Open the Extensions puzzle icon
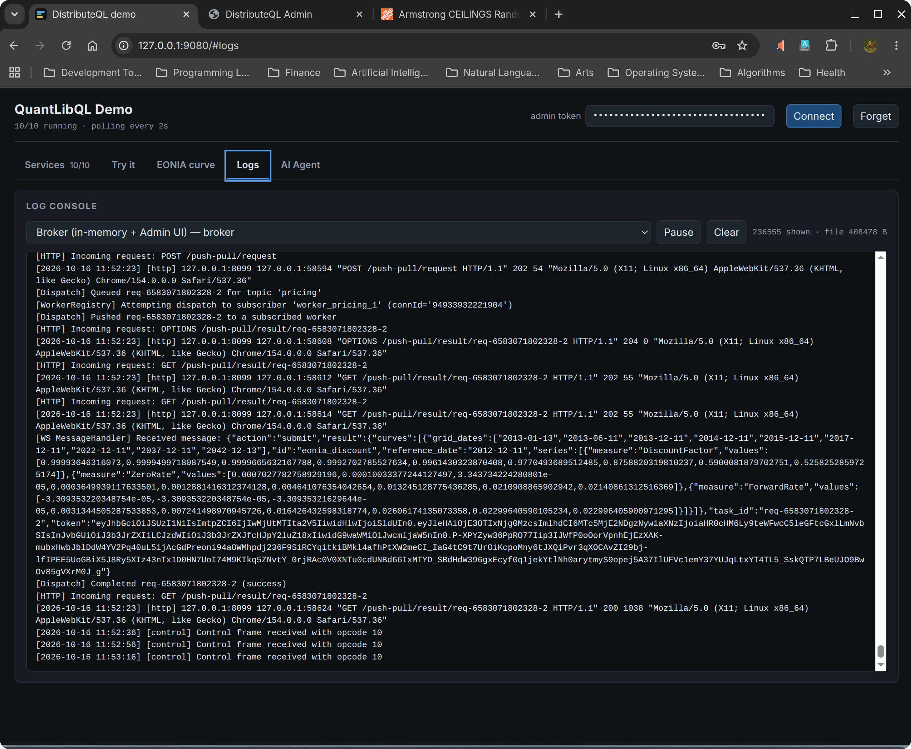The height and width of the screenshot is (749, 911). pos(831,45)
